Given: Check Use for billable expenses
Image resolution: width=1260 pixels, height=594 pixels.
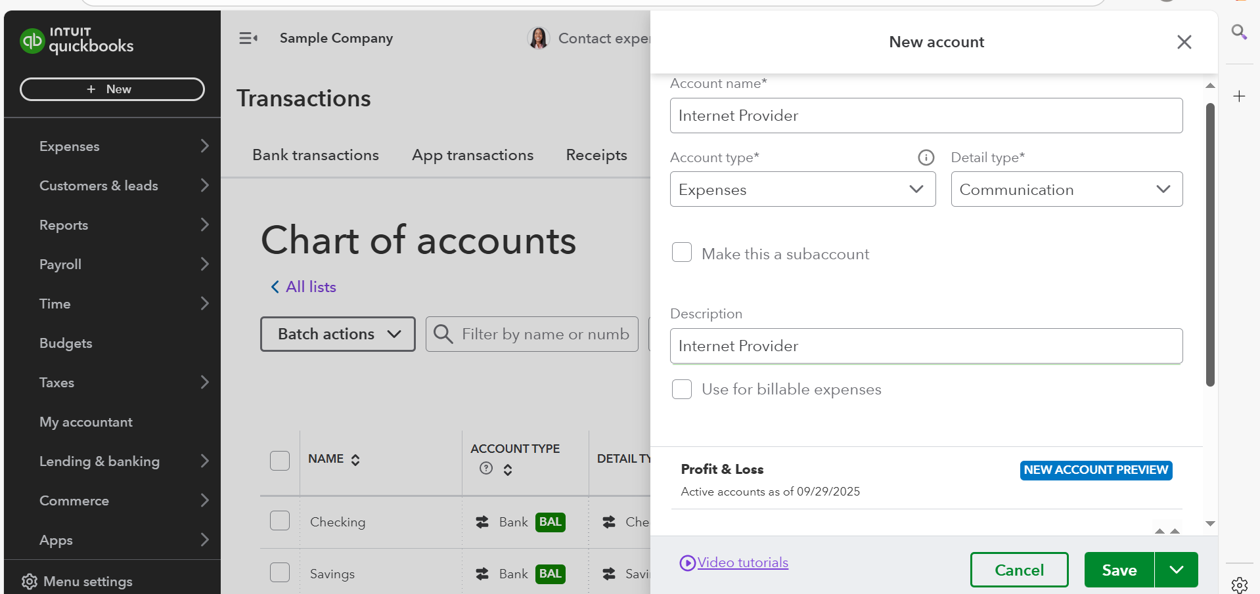Looking at the screenshot, I should 682,389.
